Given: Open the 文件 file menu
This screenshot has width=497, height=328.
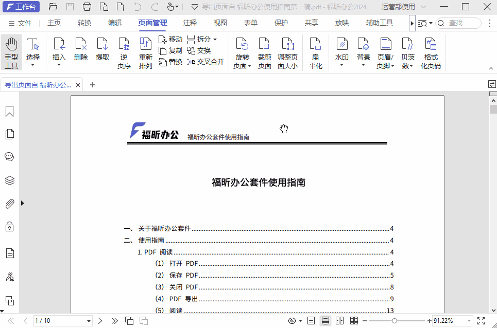Looking at the screenshot, I should pos(25,23).
